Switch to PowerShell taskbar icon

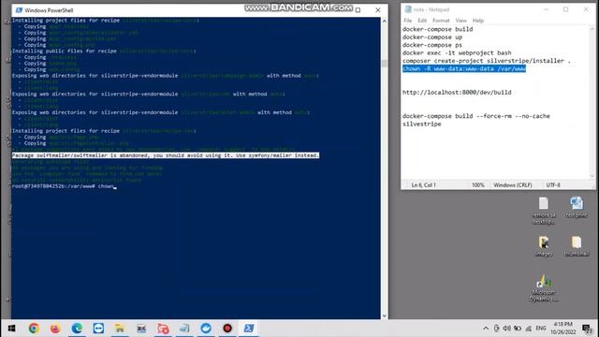click(x=249, y=329)
